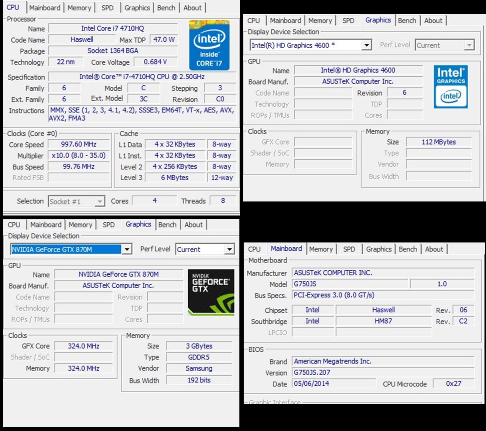Screen dimensions: 486x431
Task: Click the memory Type value 'GDDR5'
Action: point(199,357)
